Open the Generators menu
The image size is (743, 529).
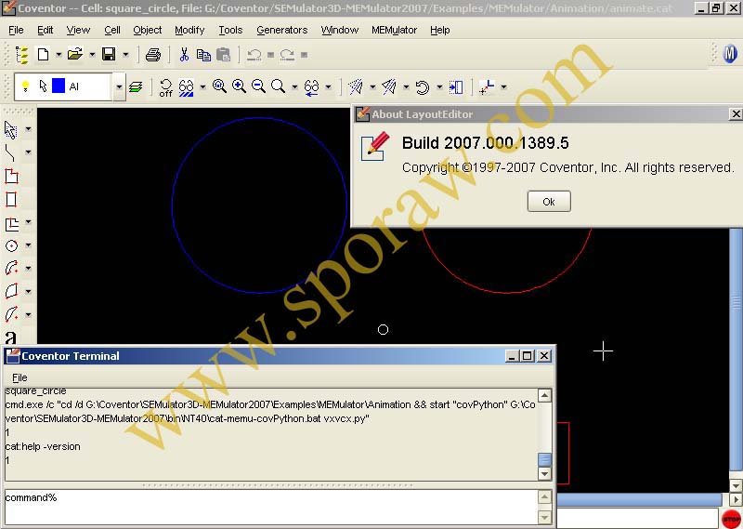pyautogui.click(x=281, y=30)
